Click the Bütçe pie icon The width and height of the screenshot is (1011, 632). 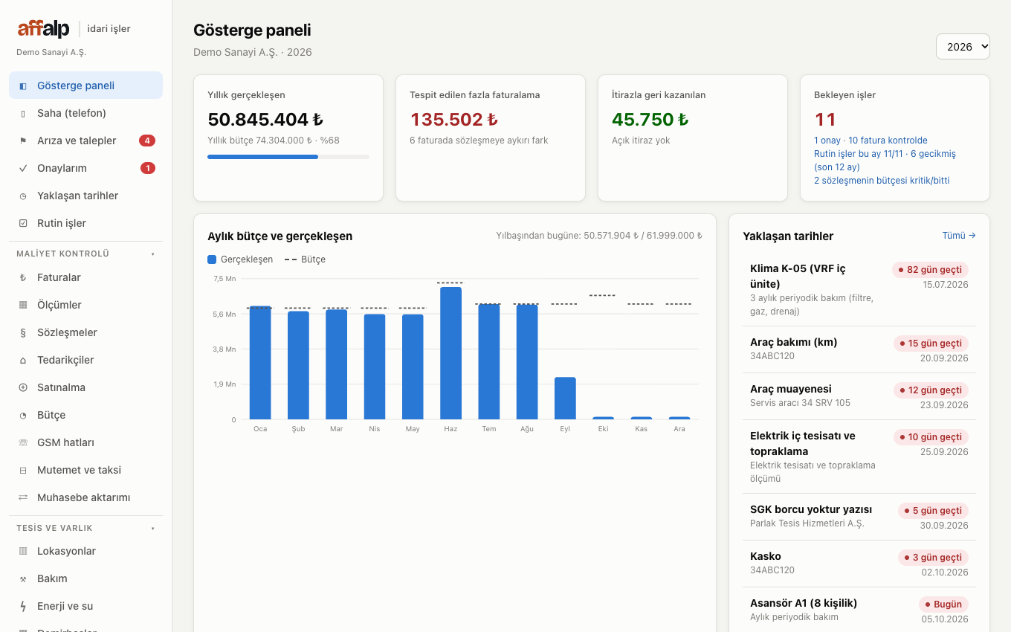22,415
